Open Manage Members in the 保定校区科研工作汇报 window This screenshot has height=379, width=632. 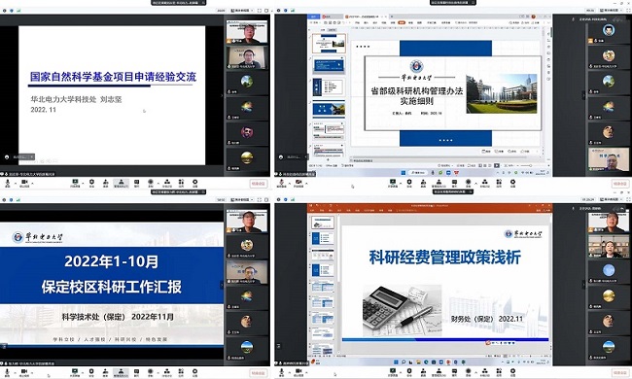coord(121,372)
